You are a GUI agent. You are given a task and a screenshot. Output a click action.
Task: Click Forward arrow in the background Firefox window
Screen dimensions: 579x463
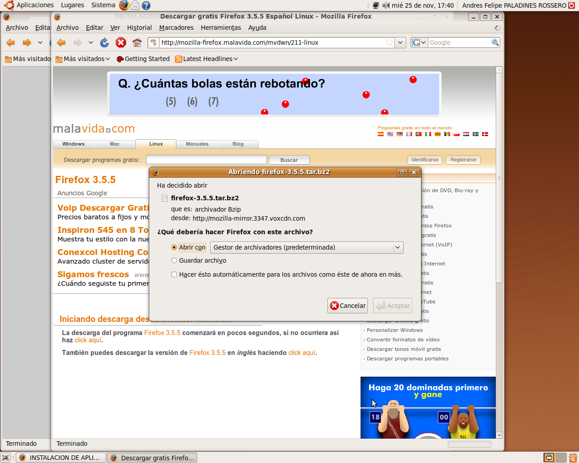(x=27, y=43)
